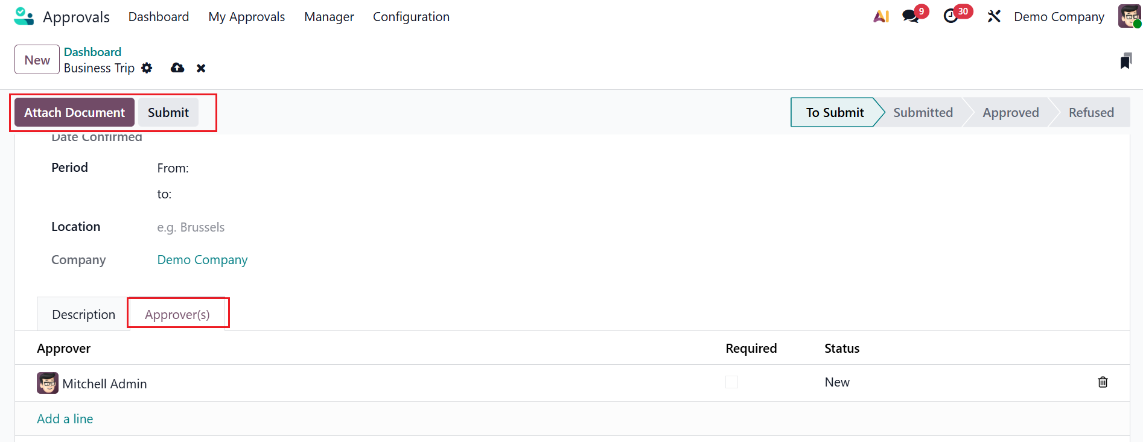Open the chat messages icon
This screenshot has width=1143, height=442.
point(911,16)
